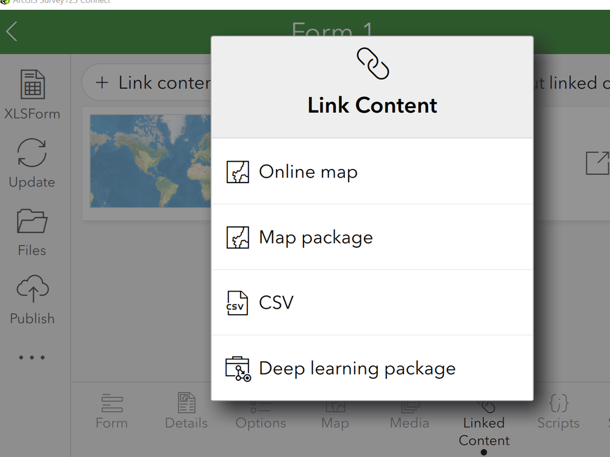Screen dimensions: 610x457
Task: Open the Map tab
Action: (335, 415)
